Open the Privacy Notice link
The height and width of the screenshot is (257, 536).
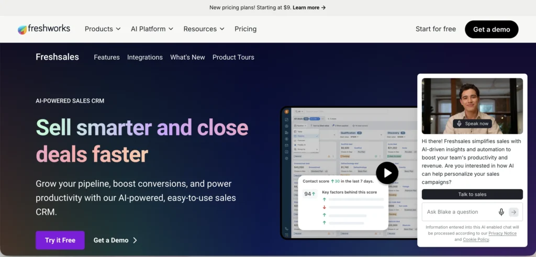point(502,233)
